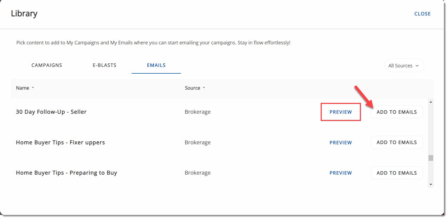The height and width of the screenshot is (219, 448).
Task: Click the scroll down arrow in the list
Action: click(431, 184)
